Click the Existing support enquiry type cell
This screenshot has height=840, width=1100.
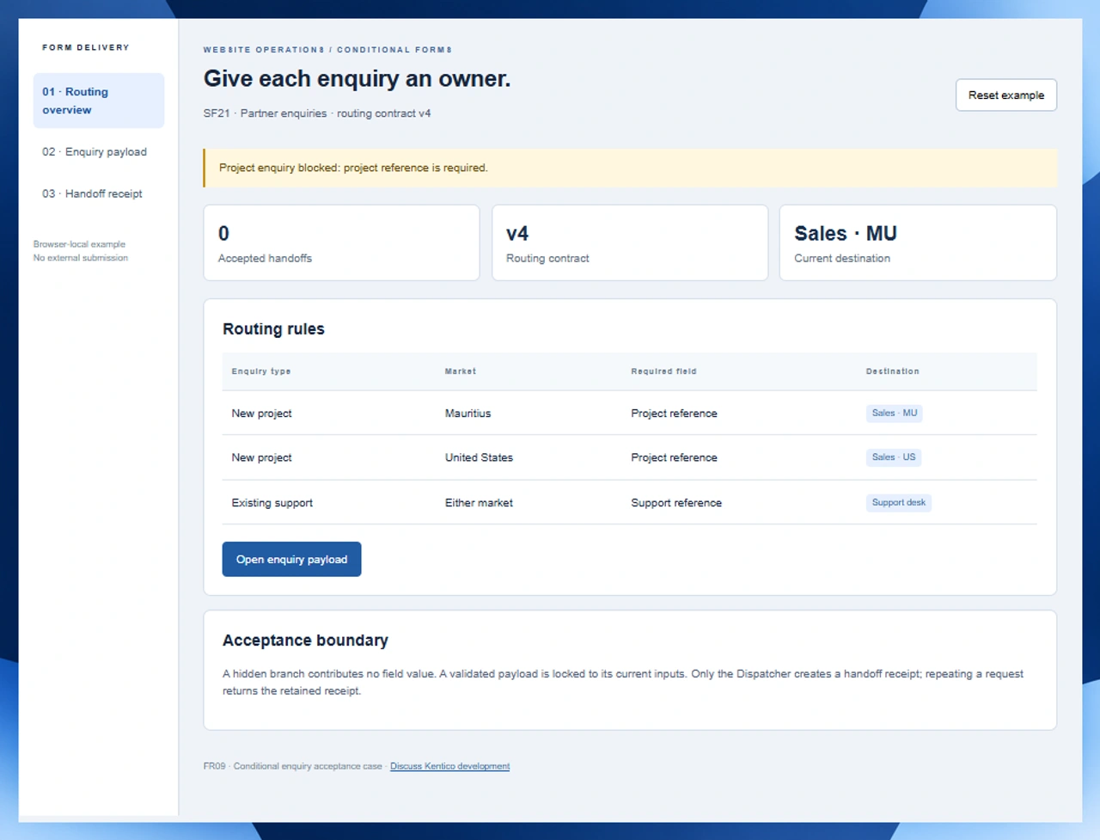tap(272, 503)
